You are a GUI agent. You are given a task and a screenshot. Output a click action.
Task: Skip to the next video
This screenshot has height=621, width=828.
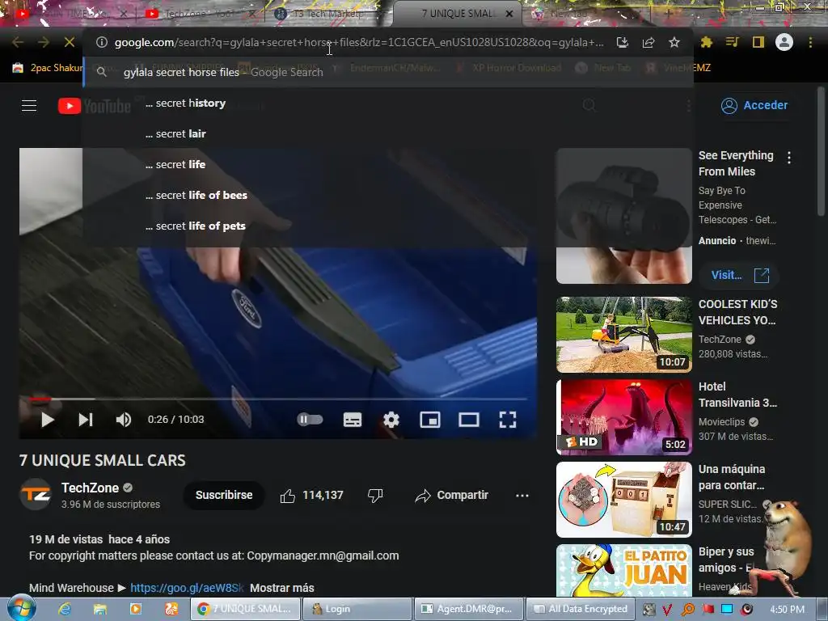coord(86,420)
